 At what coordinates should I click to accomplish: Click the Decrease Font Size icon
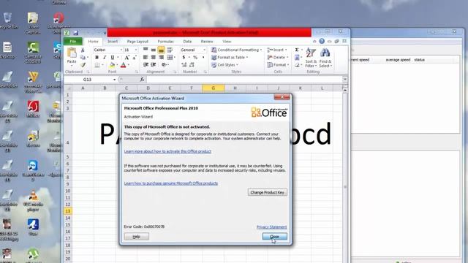[135, 57]
